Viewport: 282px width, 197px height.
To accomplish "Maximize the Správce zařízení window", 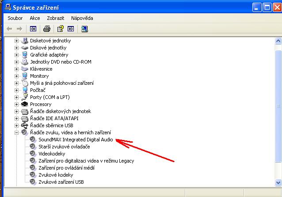I will coord(267,8).
